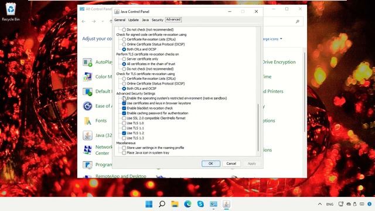Check Use SSL 2.0 compatible ClientHello format

(124, 118)
